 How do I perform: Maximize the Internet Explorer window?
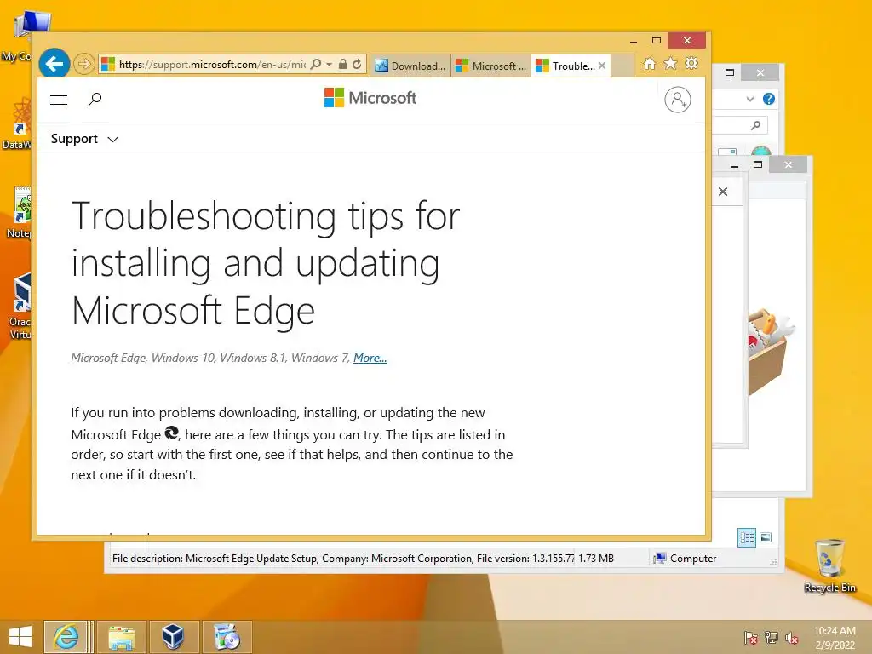[657, 40]
